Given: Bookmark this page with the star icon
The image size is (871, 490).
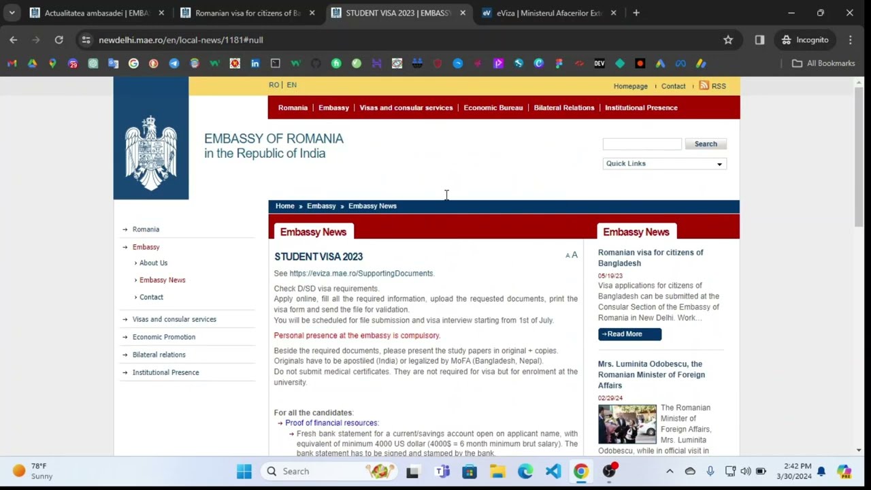Looking at the screenshot, I should 728,39.
